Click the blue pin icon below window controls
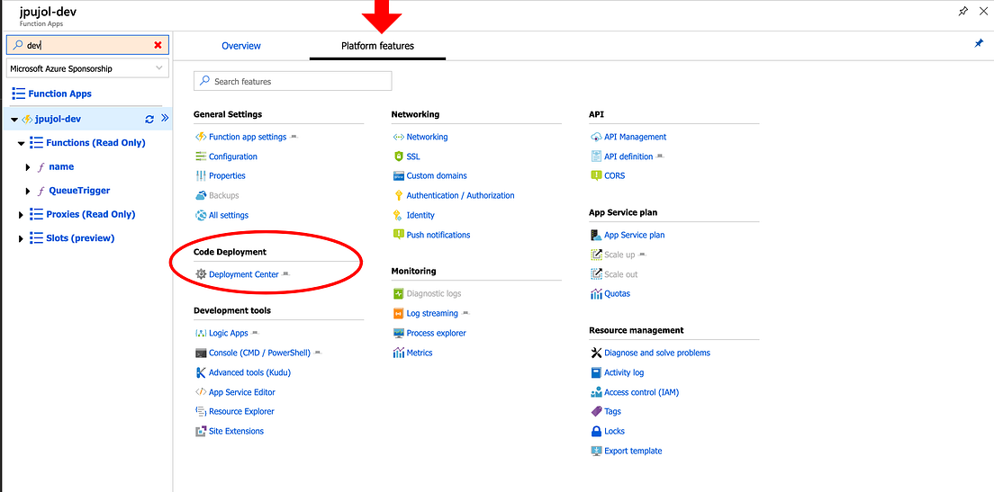This screenshot has width=994, height=492. coord(979,44)
